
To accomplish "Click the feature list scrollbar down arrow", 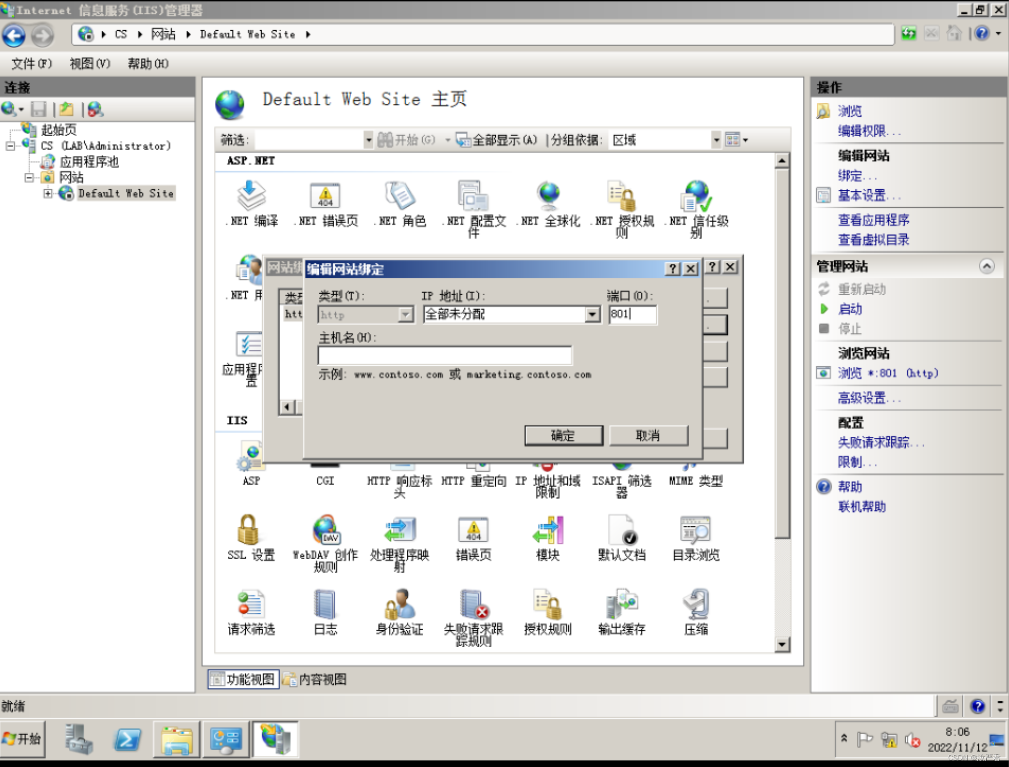I will [x=782, y=645].
